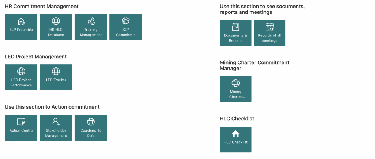Click the Coaching To Do's globe icon
Viewport: 375px width, 159px height.
91,122
